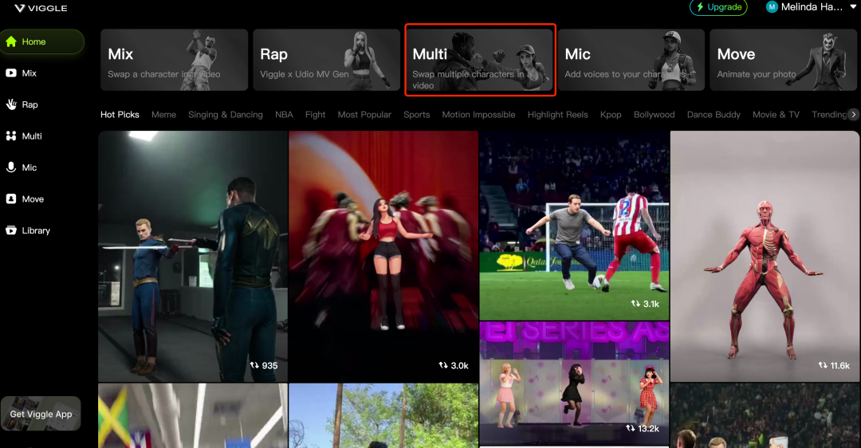The width and height of the screenshot is (861, 448).
Task: Open the red-top dancer video thumbnail
Action: (x=383, y=256)
